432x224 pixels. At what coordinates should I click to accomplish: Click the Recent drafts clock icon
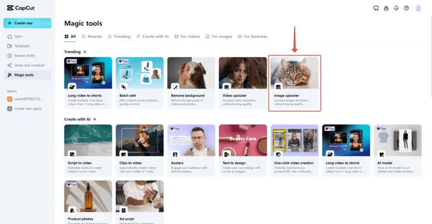coord(9,55)
